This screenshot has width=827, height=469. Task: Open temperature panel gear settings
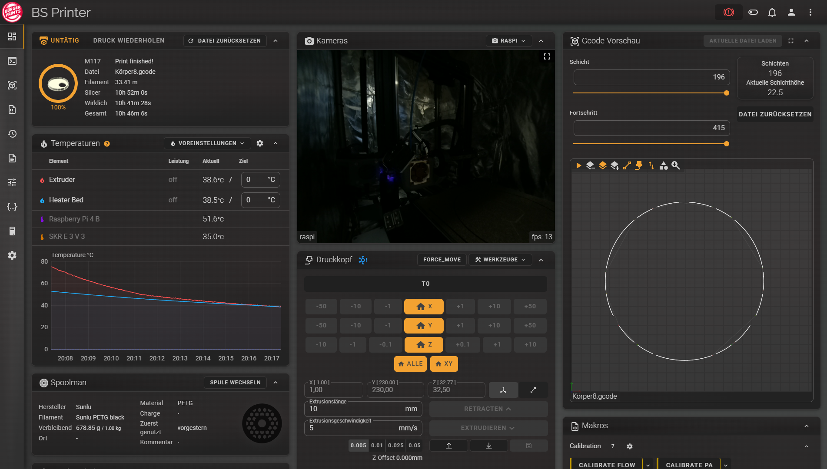coord(260,143)
